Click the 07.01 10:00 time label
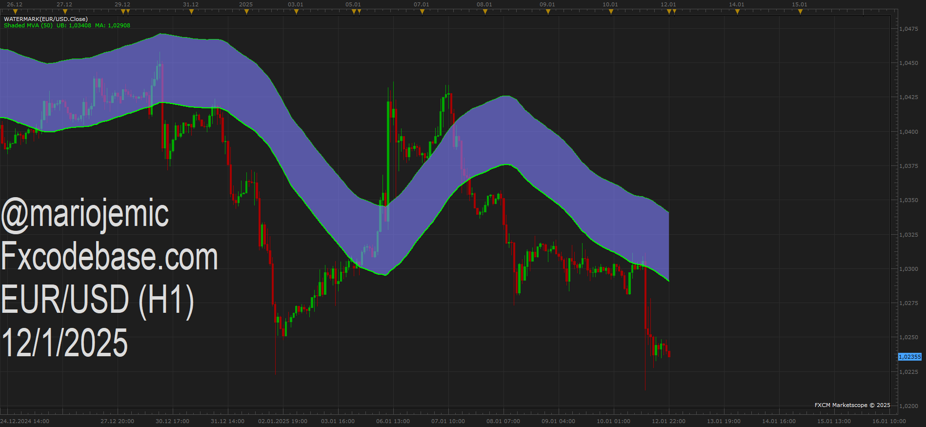The height and width of the screenshot is (427, 926). tap(448, 421)
